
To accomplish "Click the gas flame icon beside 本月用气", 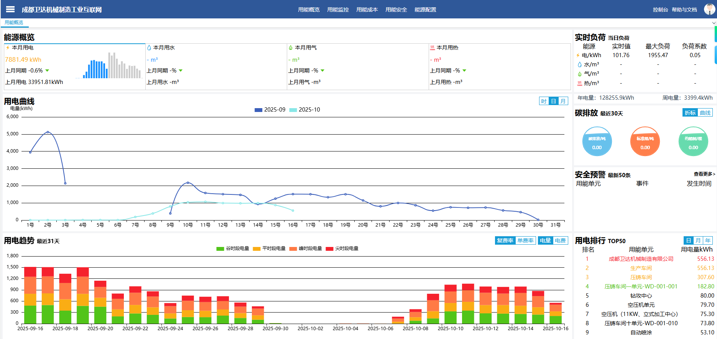I will (291, 48).
